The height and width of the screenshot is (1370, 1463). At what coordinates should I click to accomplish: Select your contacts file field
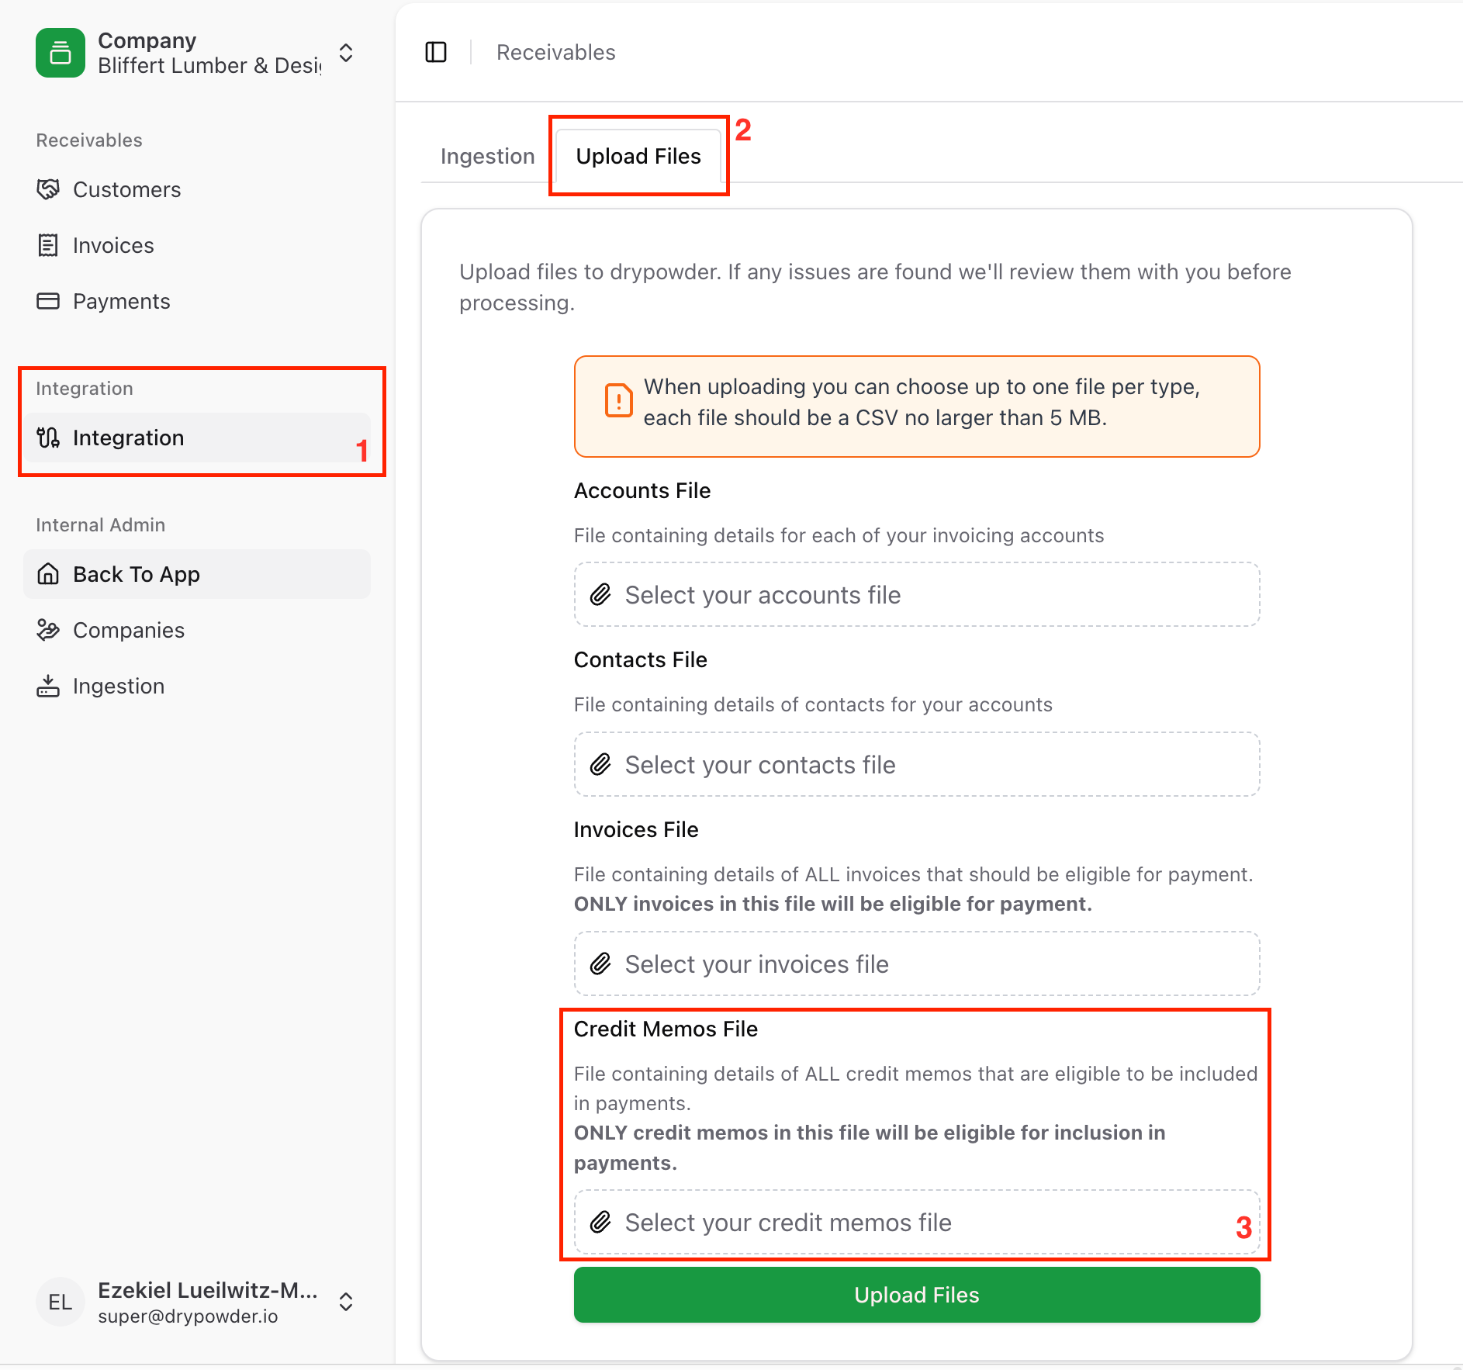917,764
